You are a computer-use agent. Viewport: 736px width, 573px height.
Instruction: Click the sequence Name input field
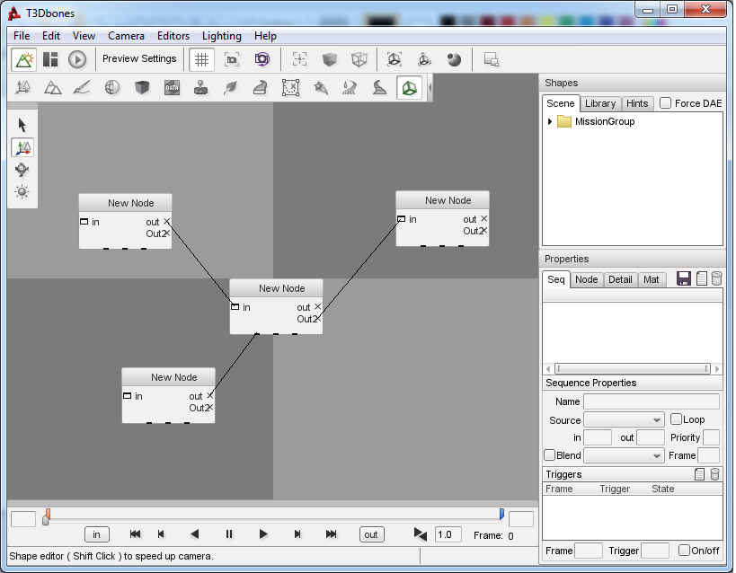click(x=652, y=401)
